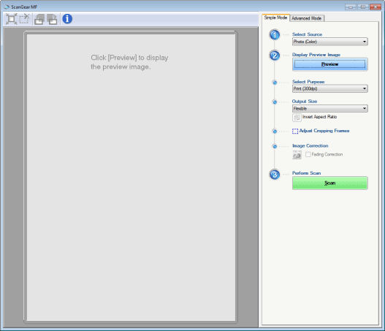Viewport: 385px width, 331px height.
Task: Open the Output Size Flexible dropdown
Action: (x=329, y=108)
